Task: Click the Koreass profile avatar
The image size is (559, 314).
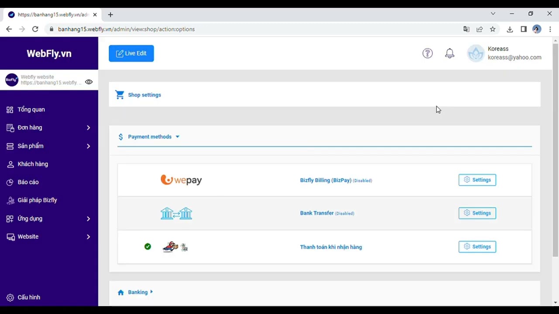Action: click(476, 53)
